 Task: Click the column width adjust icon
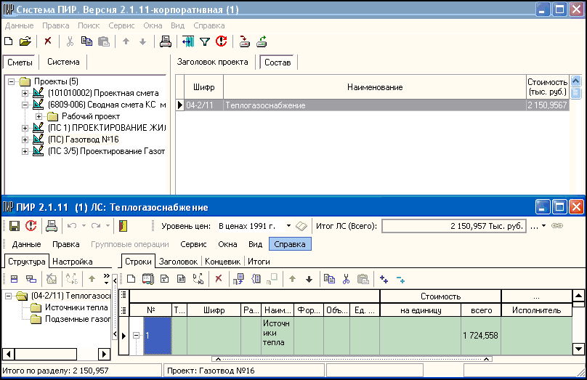[x=188, y=41]
